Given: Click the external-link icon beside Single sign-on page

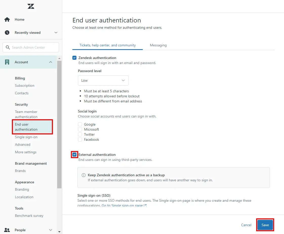Looking at the screenshot, I should pyautogui.click(x=144, y=206).
